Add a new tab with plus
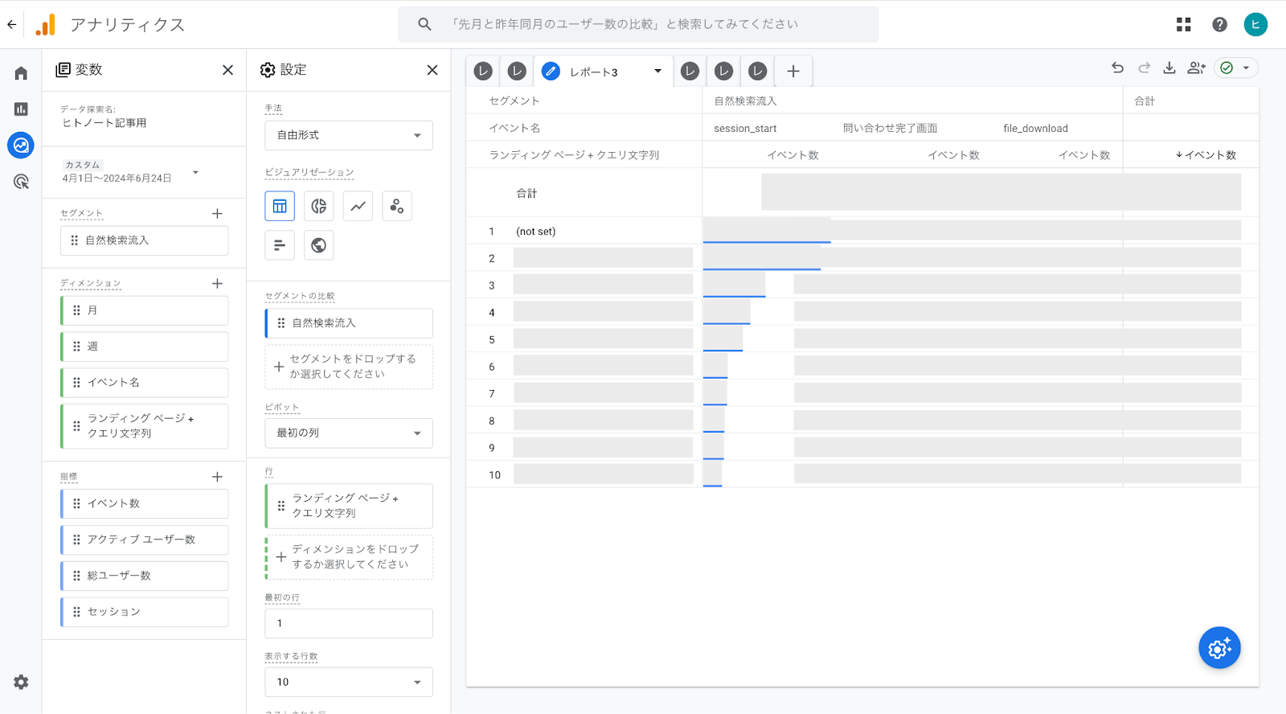Viewport: 1286px width, 714px height. (x=793, y=72)
